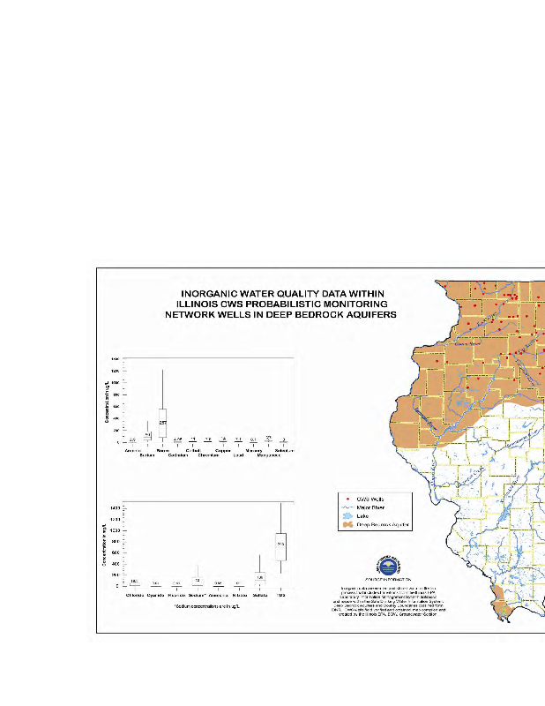This screenshot has width=545, height=706.
Task: Click the Arsenic label on upper chart
Action: (x=132, y=451)
